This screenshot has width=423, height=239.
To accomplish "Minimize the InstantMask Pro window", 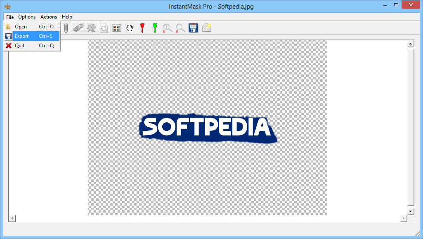I will (x=385, y=5).
